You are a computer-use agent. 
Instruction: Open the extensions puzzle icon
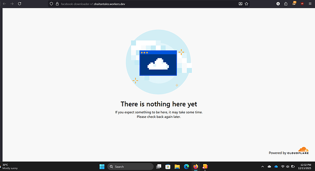[286, 4]
